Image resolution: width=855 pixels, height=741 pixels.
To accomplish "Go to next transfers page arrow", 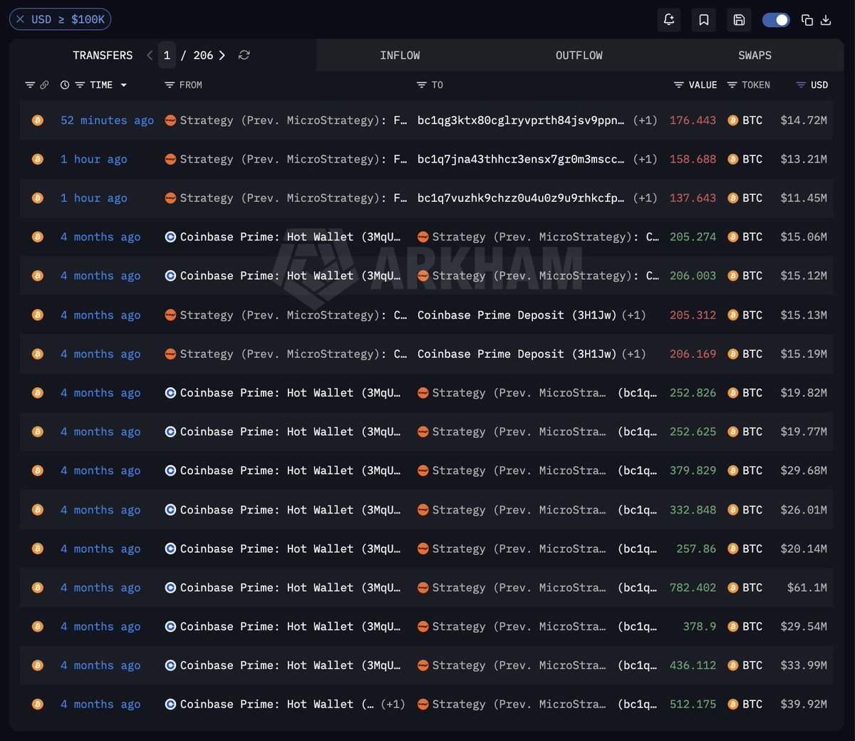I will point(222,55).
